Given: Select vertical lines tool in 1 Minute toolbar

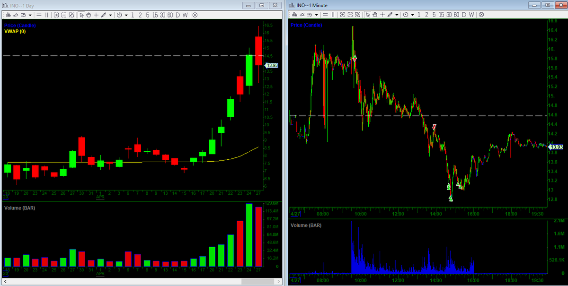Looking at the screenshot, I should (333, 15).
